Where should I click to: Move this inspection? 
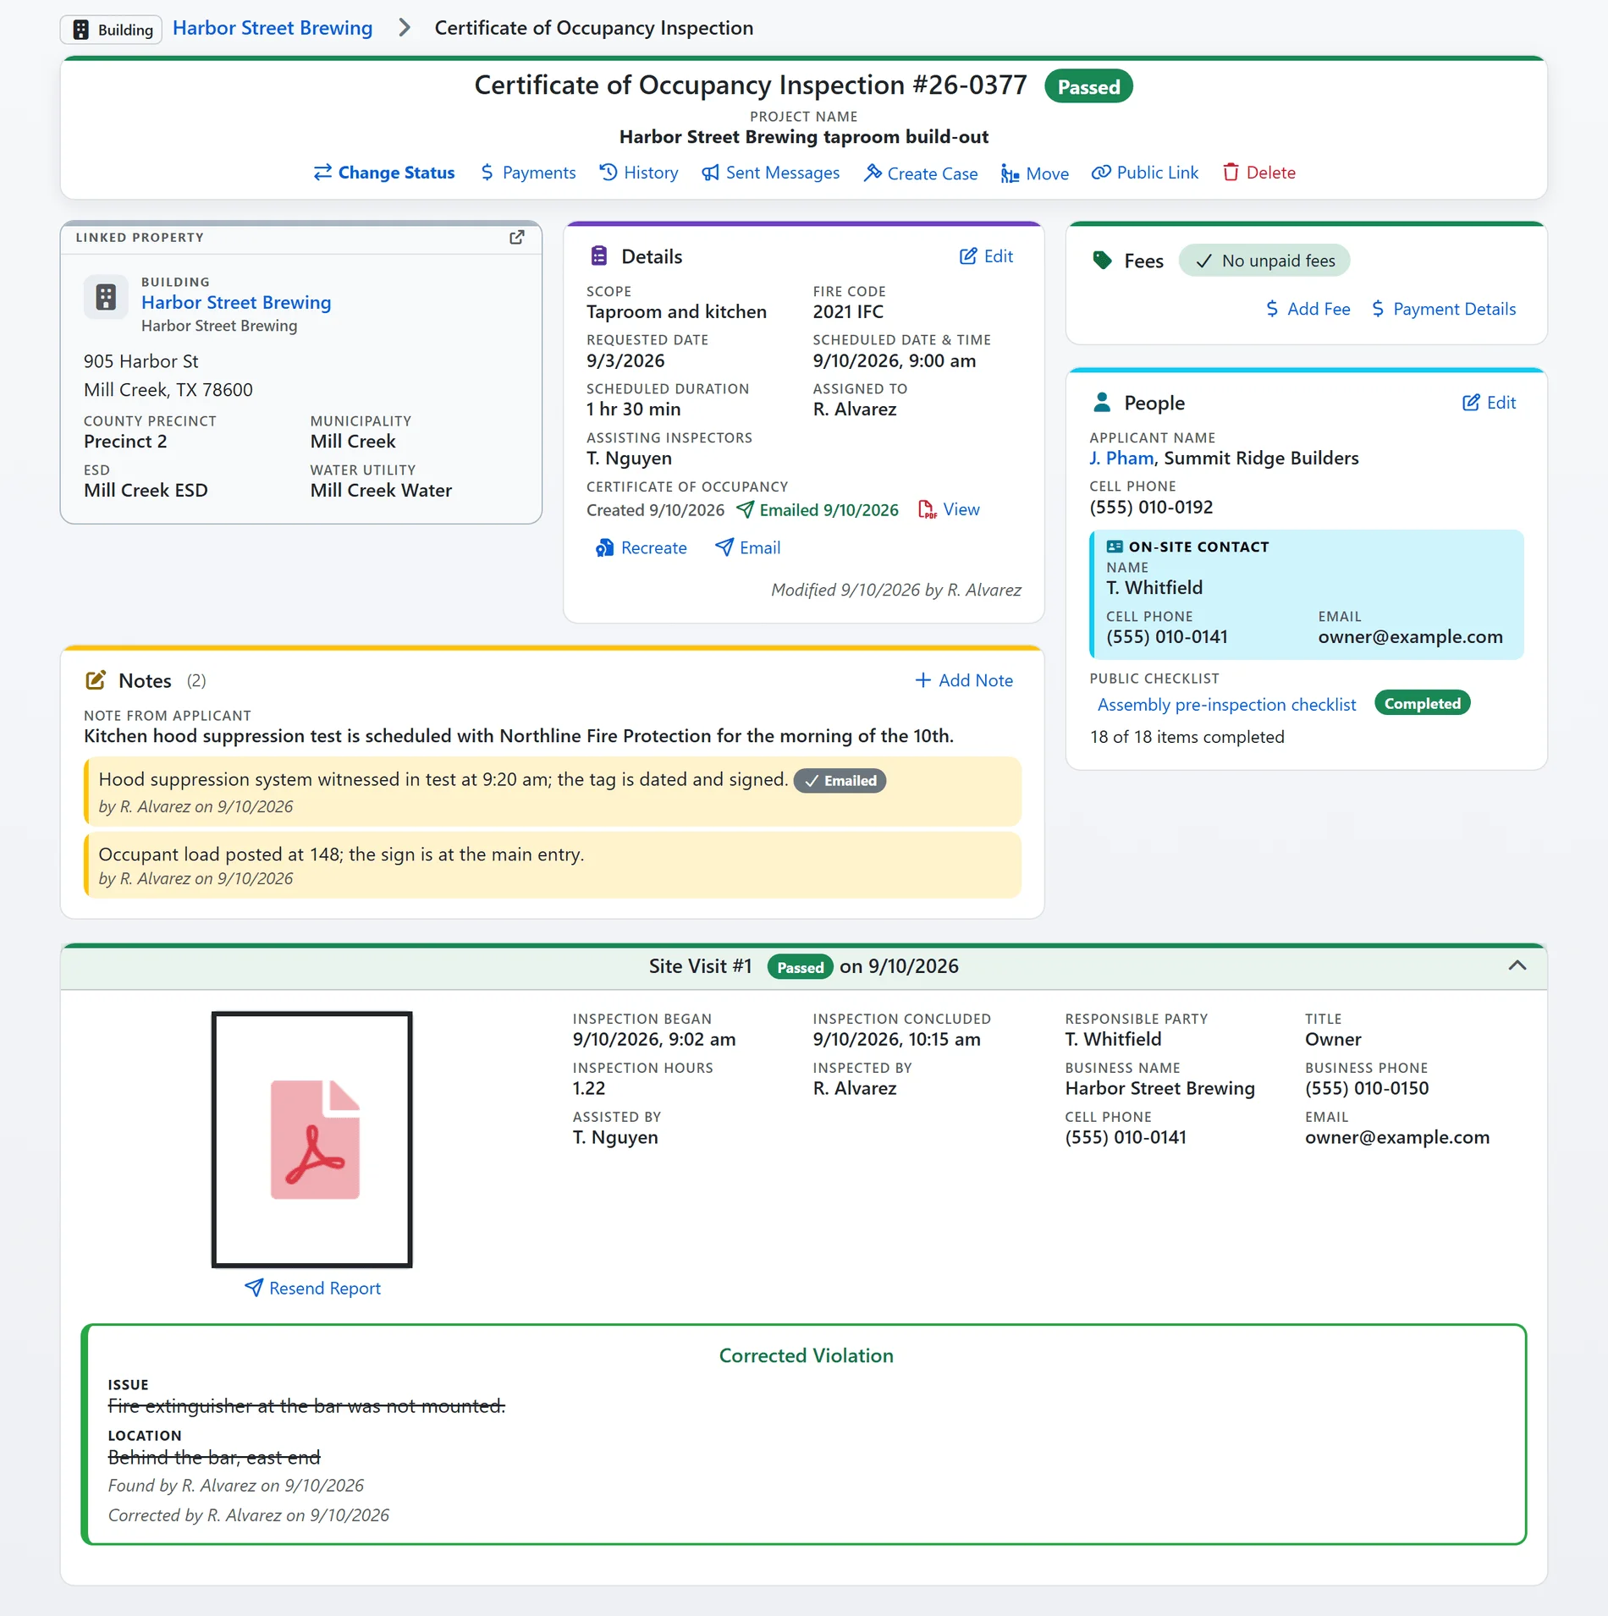click(x=1035, y=173)
